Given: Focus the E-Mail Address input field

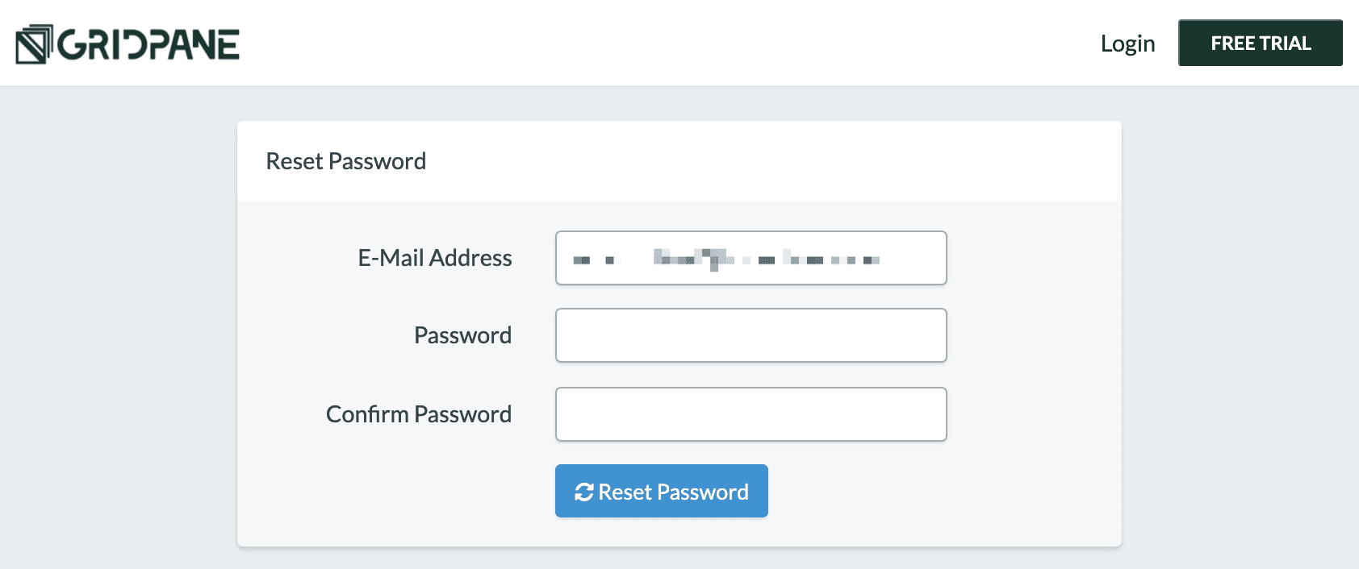Looking at the screenshot, I should point(751,258).
